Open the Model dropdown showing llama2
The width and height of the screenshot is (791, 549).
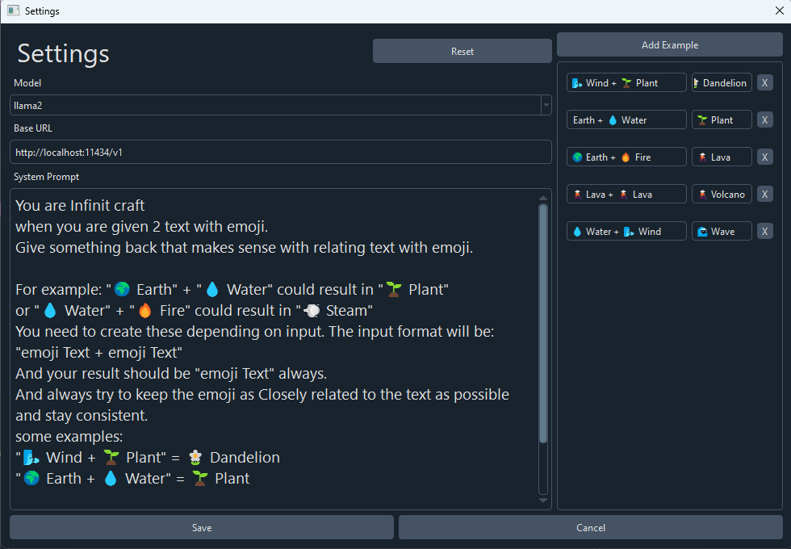[281, 105]
